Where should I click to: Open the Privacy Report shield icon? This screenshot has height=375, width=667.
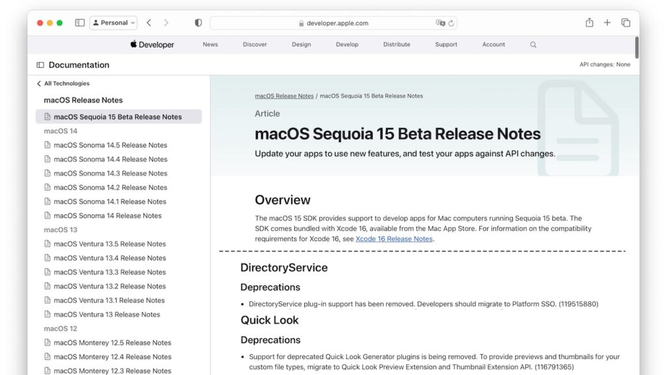point(198,22)
